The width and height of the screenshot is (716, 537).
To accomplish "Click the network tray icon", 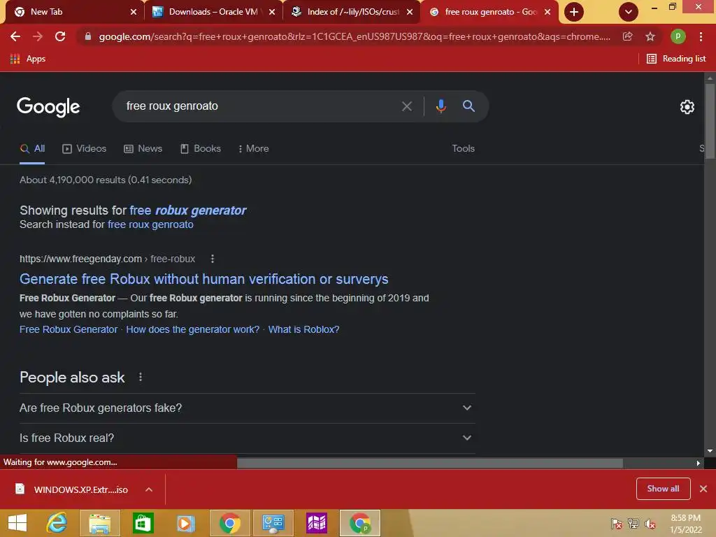I will coord(633,524).
